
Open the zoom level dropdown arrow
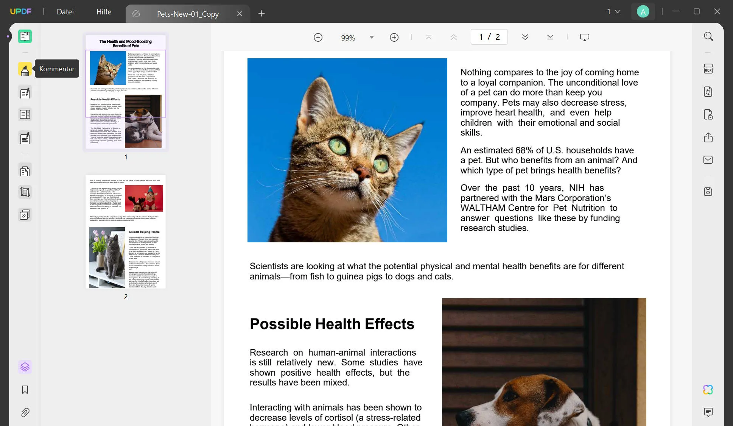point(372,37)
